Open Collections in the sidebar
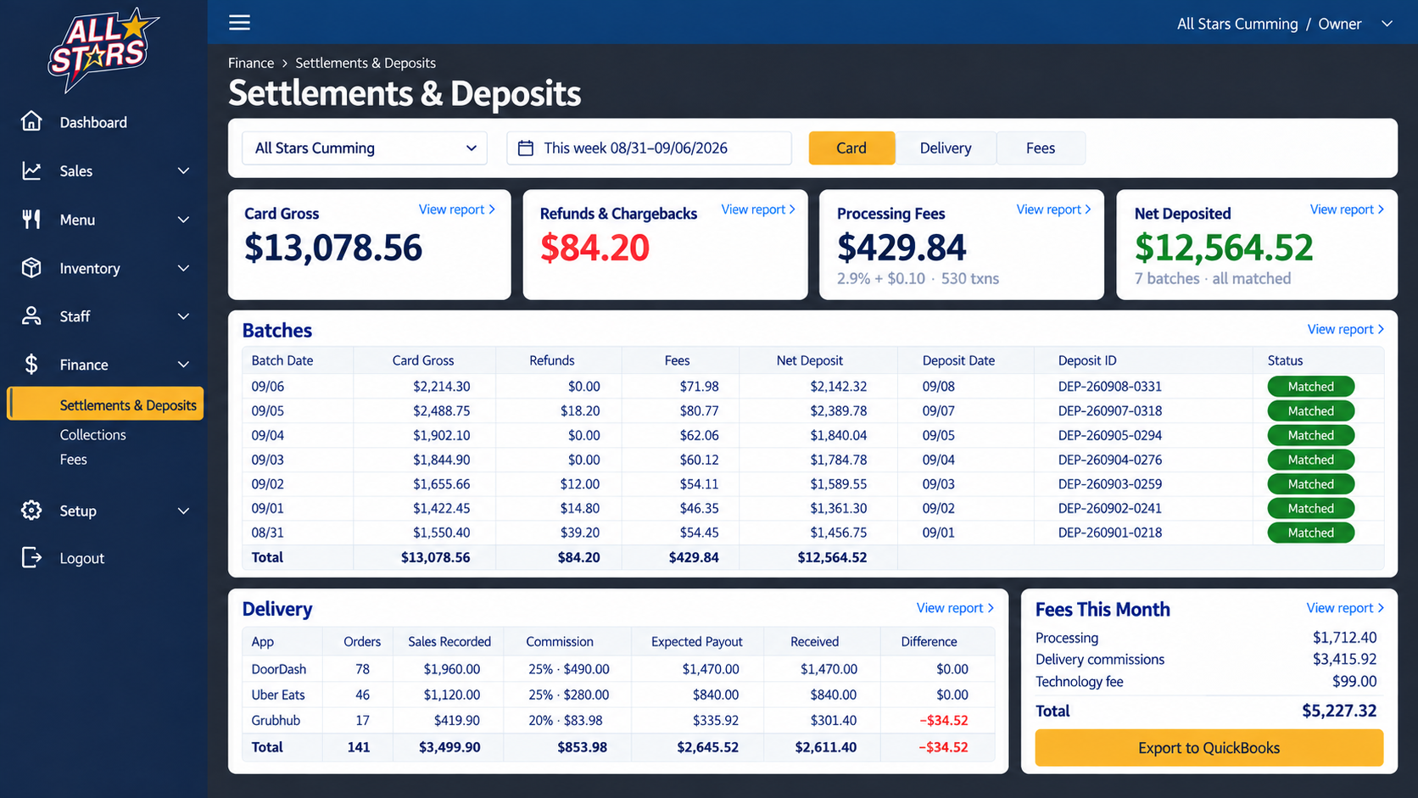The width and height of the screenshot is (1418, 798). click(92, 434)
